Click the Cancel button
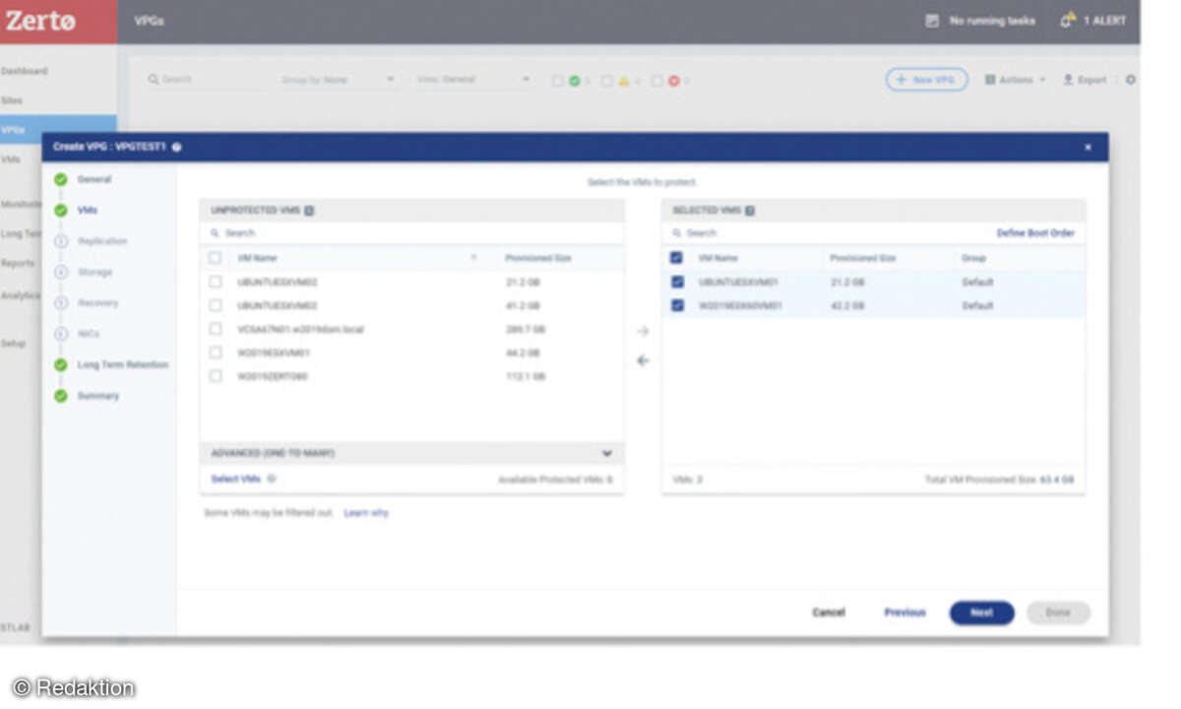 tap(829, 612)
